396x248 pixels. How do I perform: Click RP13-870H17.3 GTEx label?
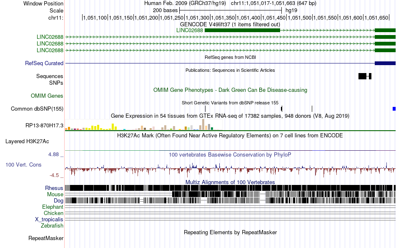click(44, 126)
